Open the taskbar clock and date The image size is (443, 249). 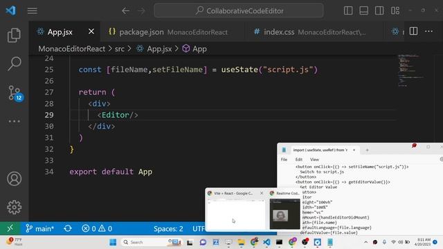[x=422, y=242]
